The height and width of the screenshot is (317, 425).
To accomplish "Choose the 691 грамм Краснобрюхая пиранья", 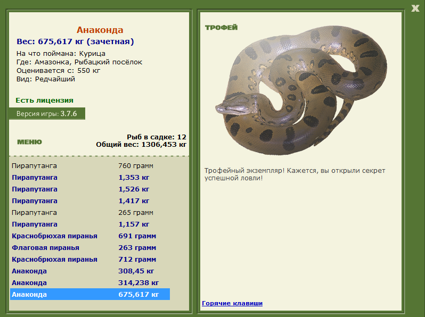I will [90, 236].
